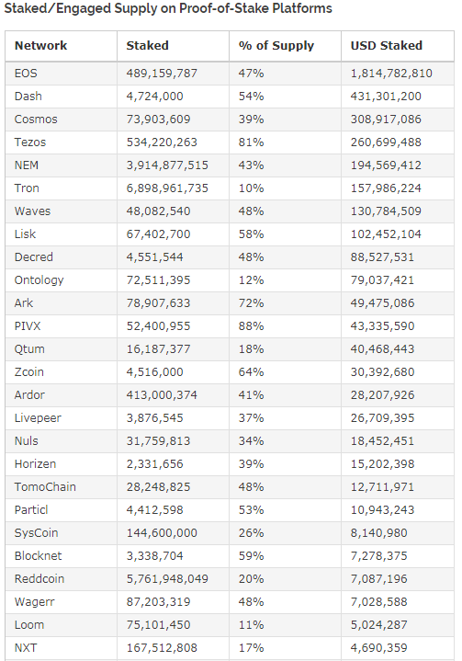Select the Reddcoin staked figure
Image resolution: width=462 pixels, height=661 pixels.
167,579
